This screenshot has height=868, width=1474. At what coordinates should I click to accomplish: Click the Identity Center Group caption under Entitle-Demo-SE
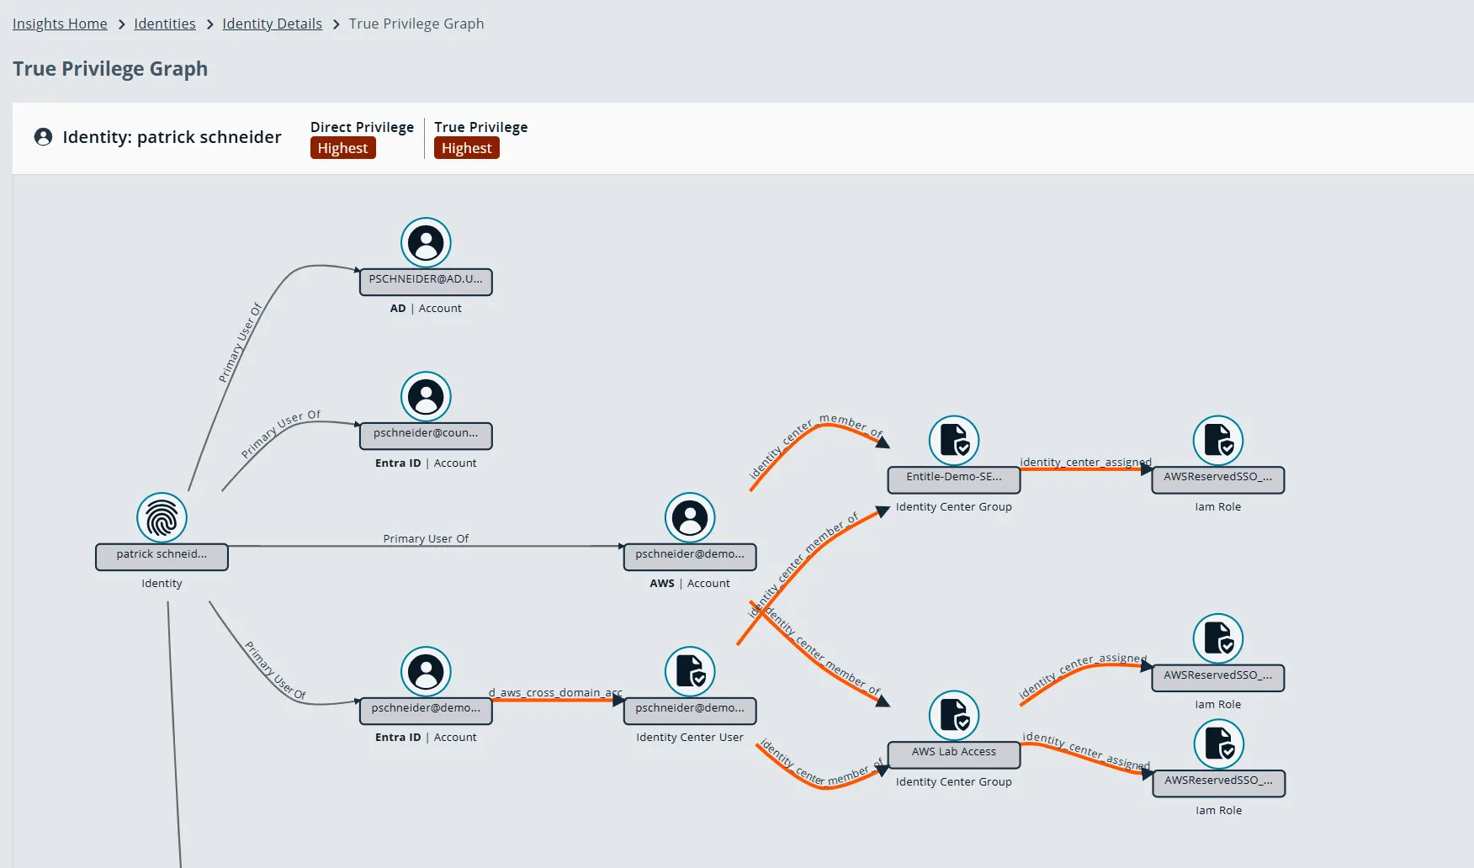(x=954, y=507)
